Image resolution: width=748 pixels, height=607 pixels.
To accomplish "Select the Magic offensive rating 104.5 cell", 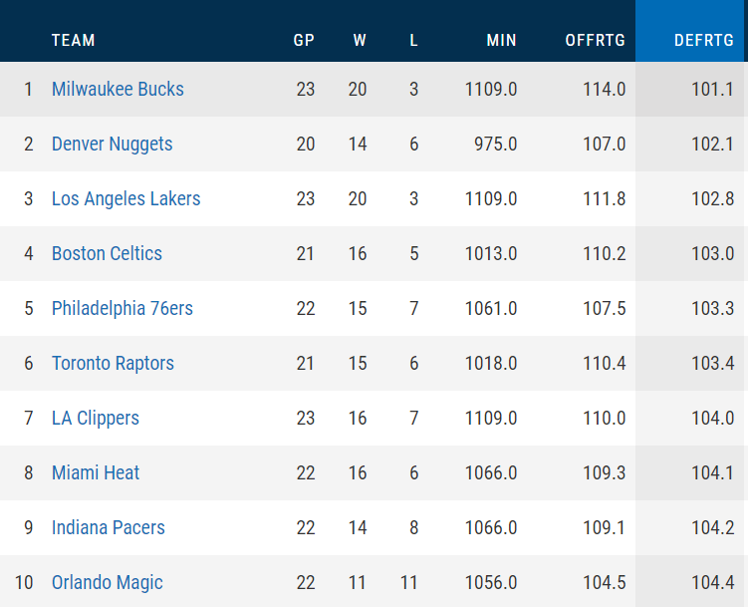I will pos(604,583).
